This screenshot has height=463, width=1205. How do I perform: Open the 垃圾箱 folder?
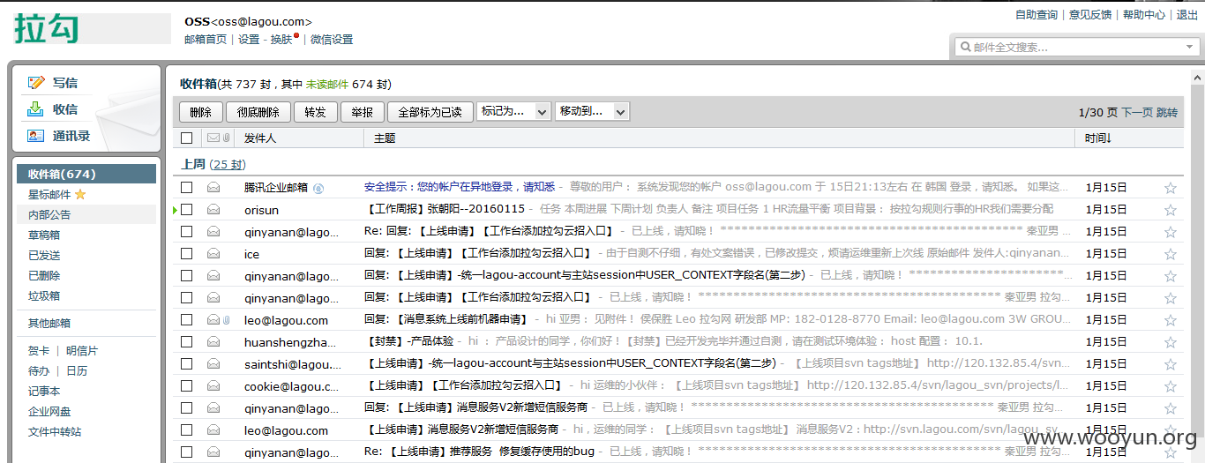pos(43,295)
